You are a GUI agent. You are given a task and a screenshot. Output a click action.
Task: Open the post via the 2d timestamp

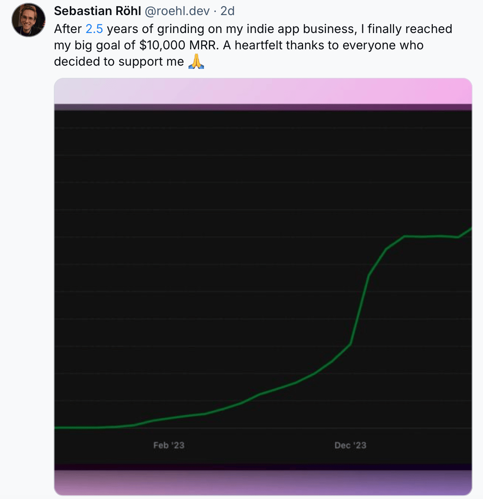228,11
